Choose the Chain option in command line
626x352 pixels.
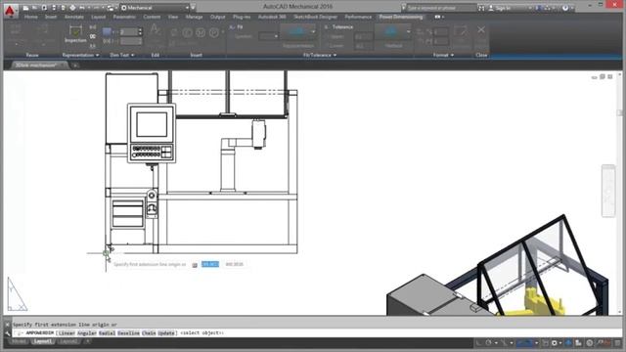pyautogui.click(x=149, y=332)
